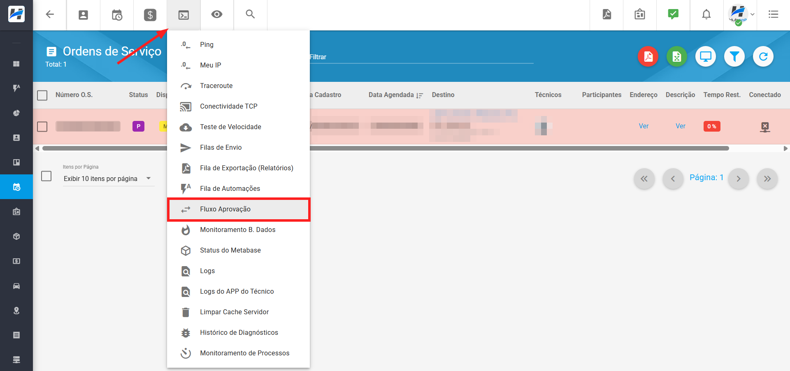
Task: Click the monitor display round button
Action: [x=706, y=56]
